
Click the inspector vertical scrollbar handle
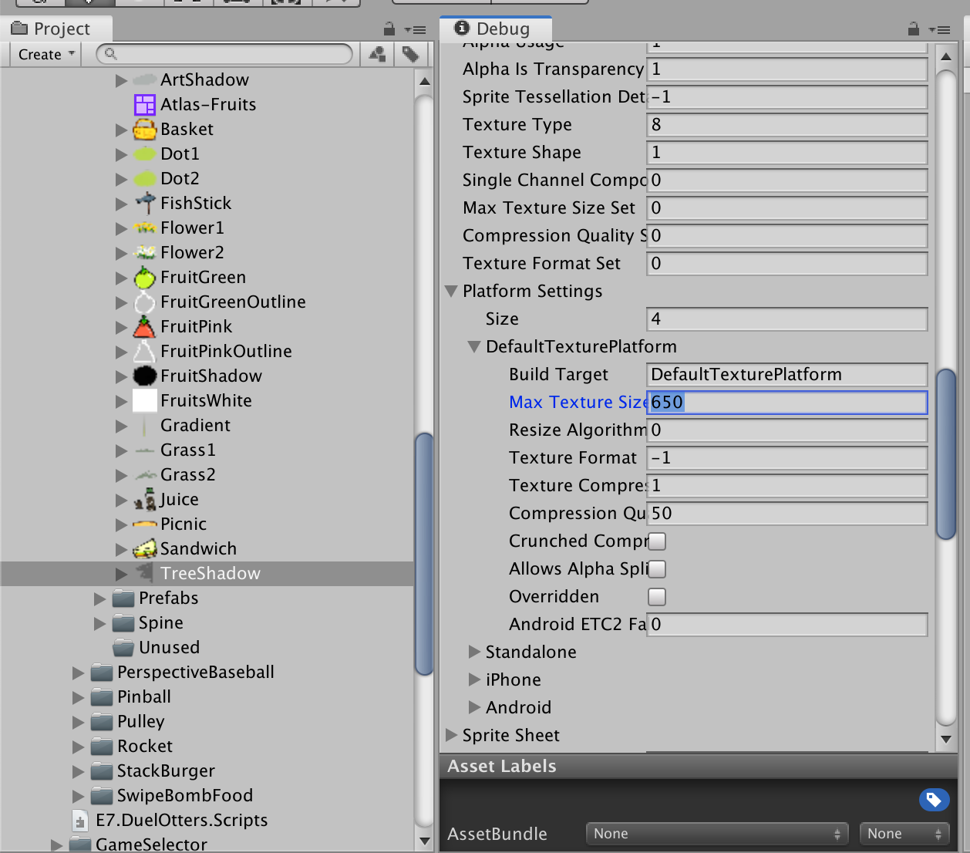(946, 455)
